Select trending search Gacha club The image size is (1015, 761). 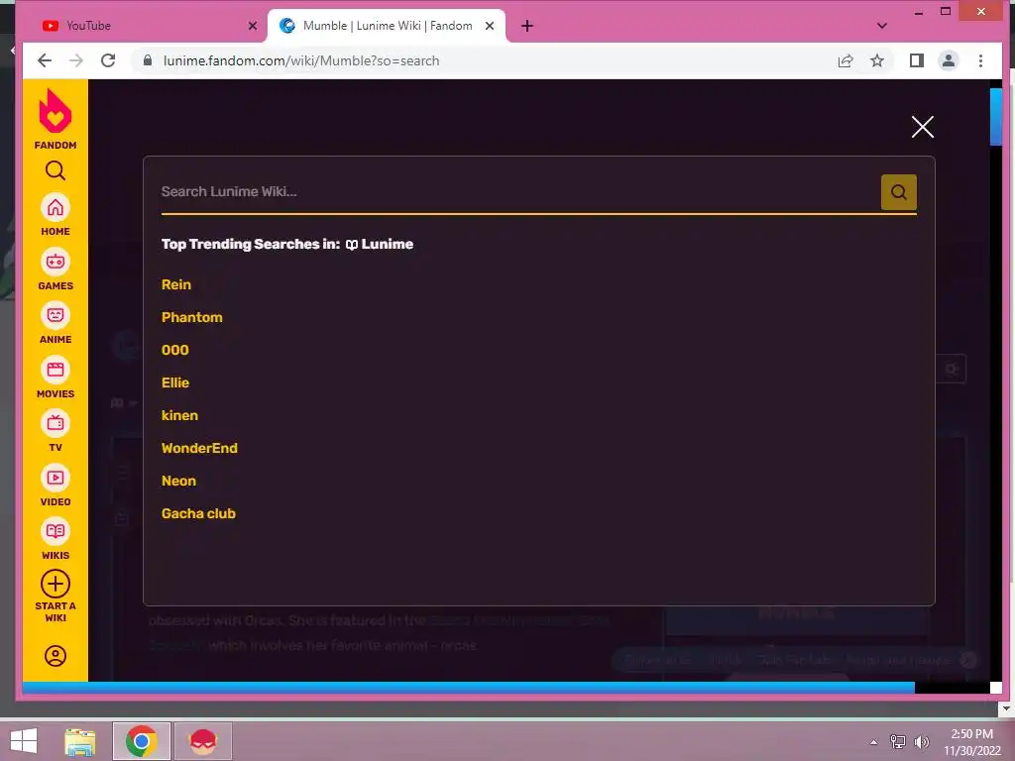point(198,513)
